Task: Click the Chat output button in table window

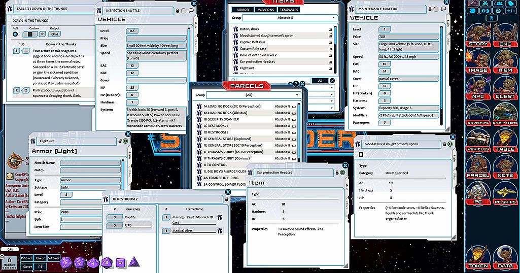Action: tap(55, 34)
